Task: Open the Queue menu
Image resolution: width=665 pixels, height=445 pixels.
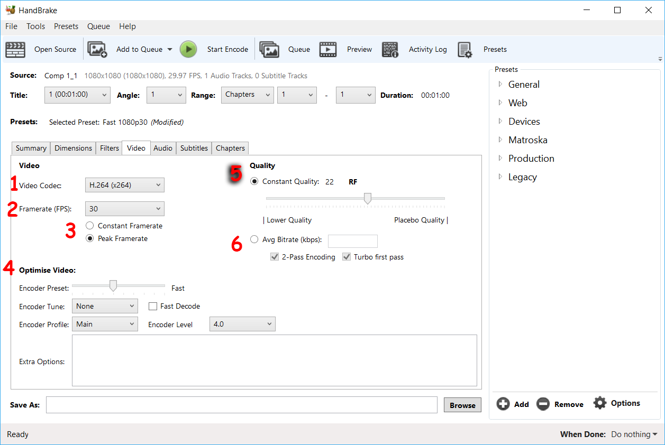Action: [x=98, y=26]
